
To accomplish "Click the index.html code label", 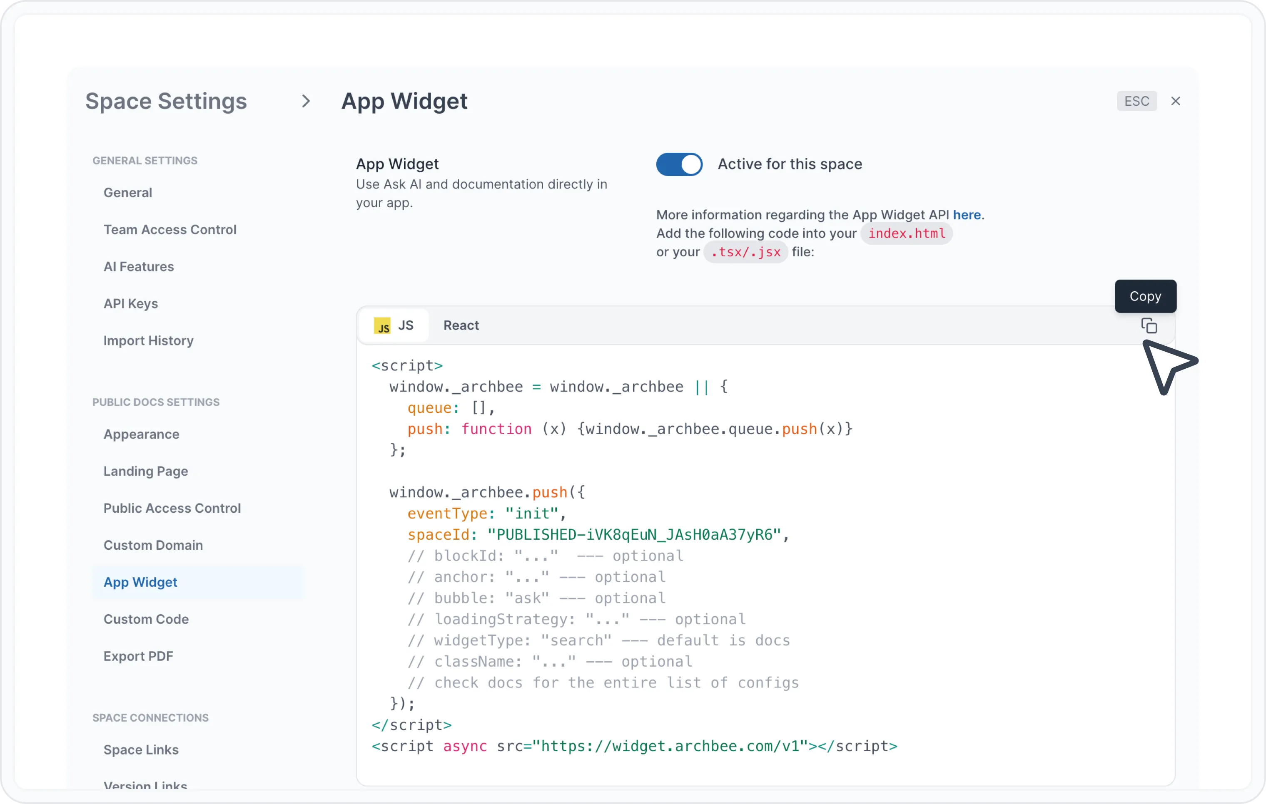I will (x=906, y=233).
